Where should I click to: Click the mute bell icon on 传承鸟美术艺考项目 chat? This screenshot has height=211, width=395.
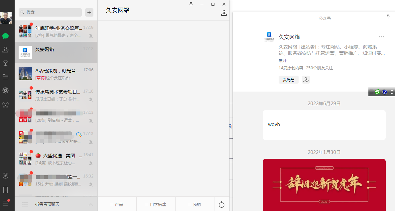(x=91, y=99)
